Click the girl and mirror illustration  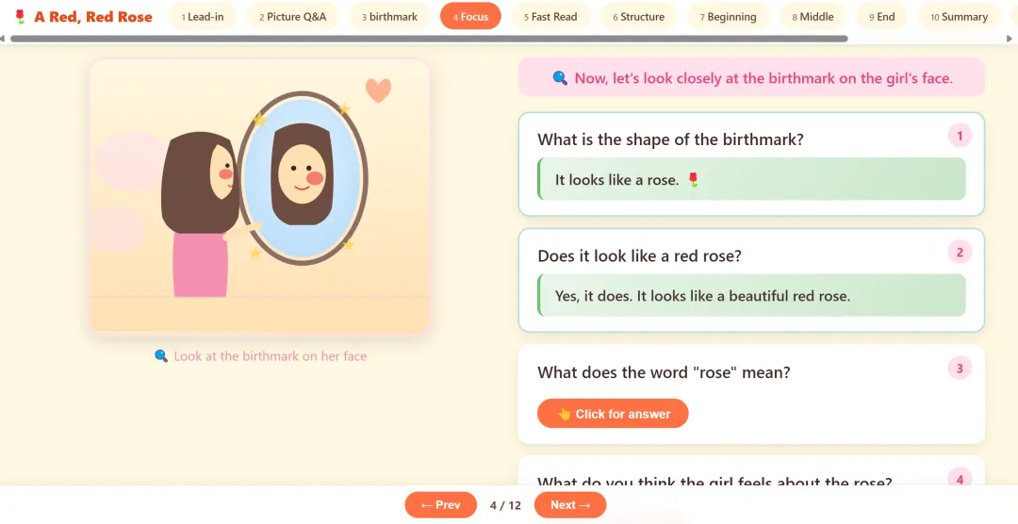pos(260,197)
